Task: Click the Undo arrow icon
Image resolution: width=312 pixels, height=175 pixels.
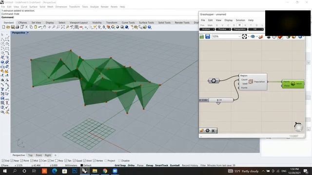Action: click(40, 27)
